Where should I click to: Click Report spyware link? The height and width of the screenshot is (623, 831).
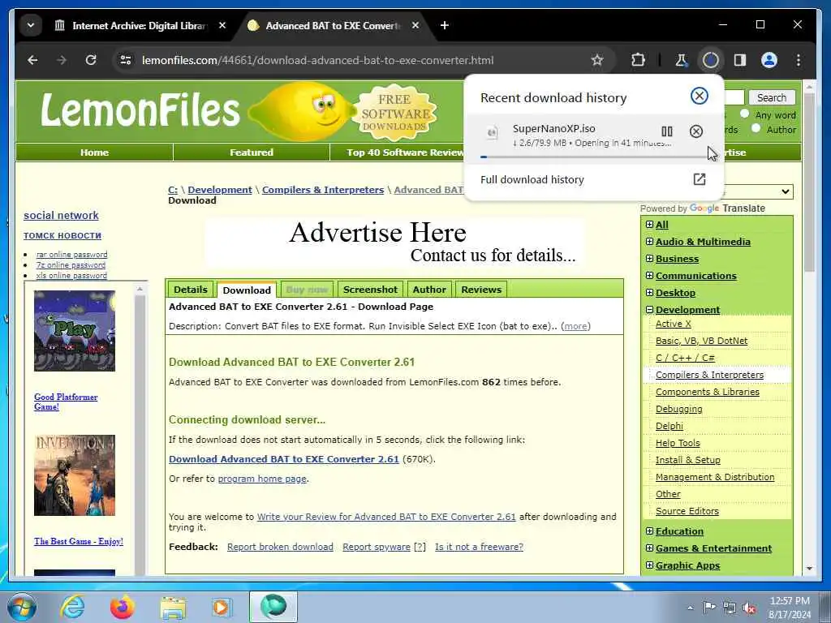[377, 547]
